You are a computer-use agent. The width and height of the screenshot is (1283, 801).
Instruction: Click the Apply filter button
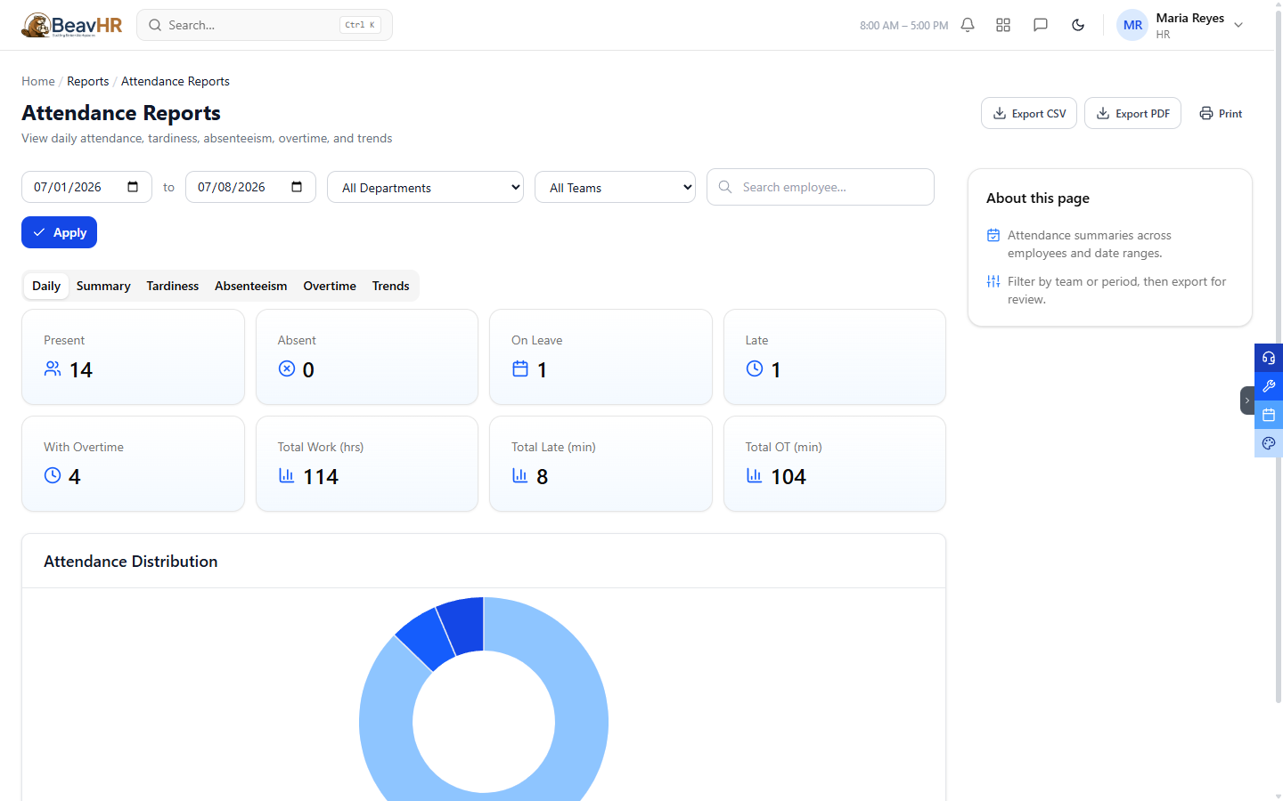click(x=59, y=232)
